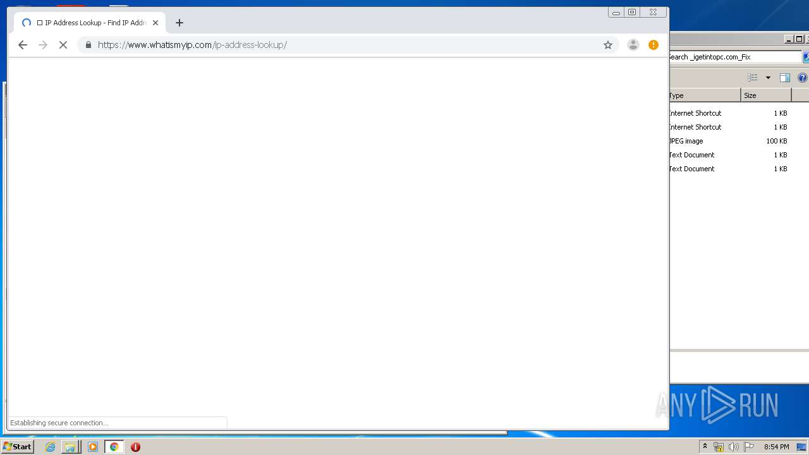809x455 pixels.
Task: Open Explorer help question mark icon
Action: pos(803,78)
